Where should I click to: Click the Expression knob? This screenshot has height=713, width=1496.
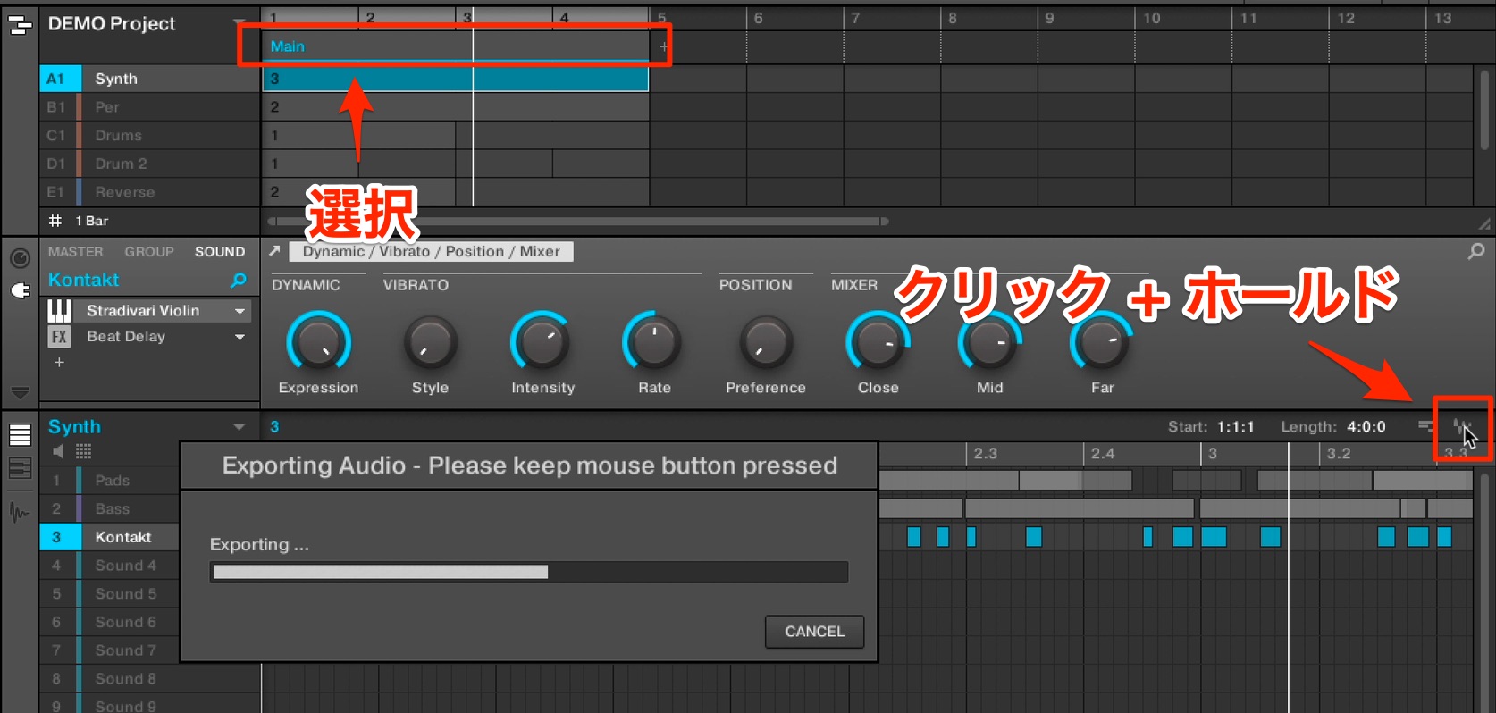(318, 344)
